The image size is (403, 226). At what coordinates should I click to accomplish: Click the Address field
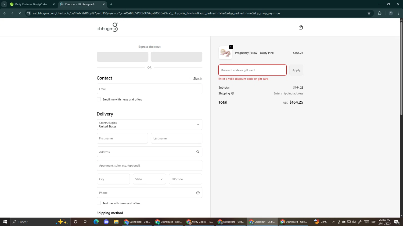click(149, 152)
